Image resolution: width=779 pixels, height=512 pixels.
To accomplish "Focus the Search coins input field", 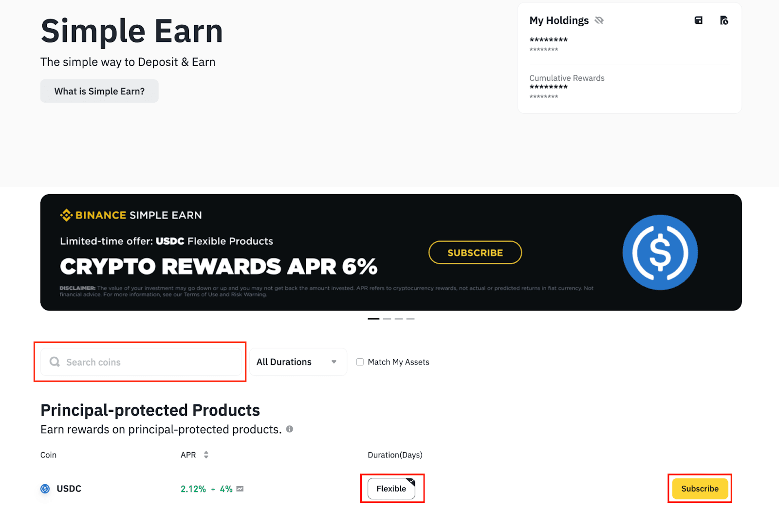I will (x=146, y=362).
